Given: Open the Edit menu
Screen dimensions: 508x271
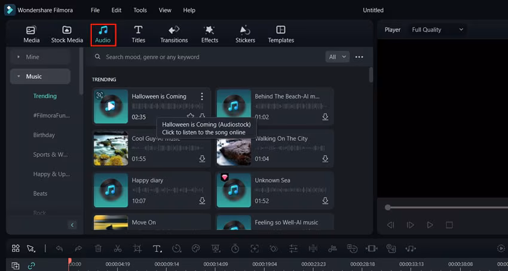Looking at the screenshot, I should pyautogui.click(x=117, y=10).
